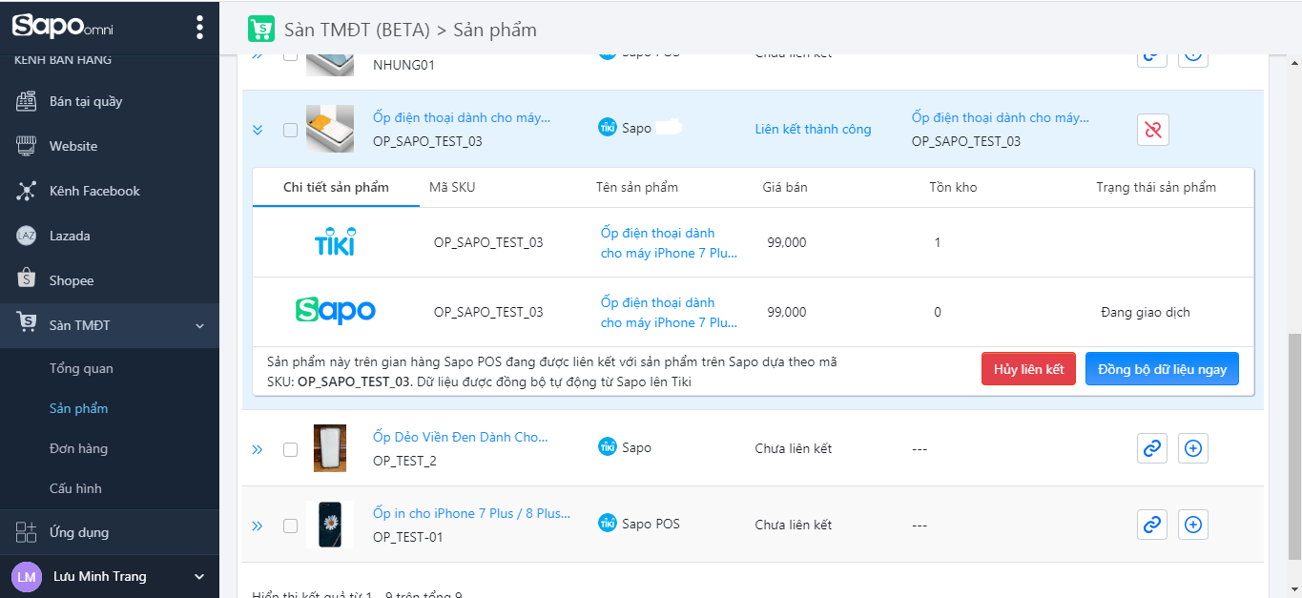Select the OP_TEST_2 product checkbox
Image resolution: width=1302 pixels, height=598 pixels.
click(x=291, y=449)
